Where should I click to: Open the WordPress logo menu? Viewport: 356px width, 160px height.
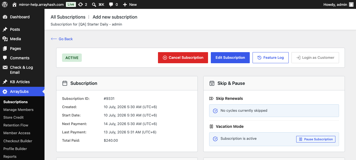tap(4, 4)
